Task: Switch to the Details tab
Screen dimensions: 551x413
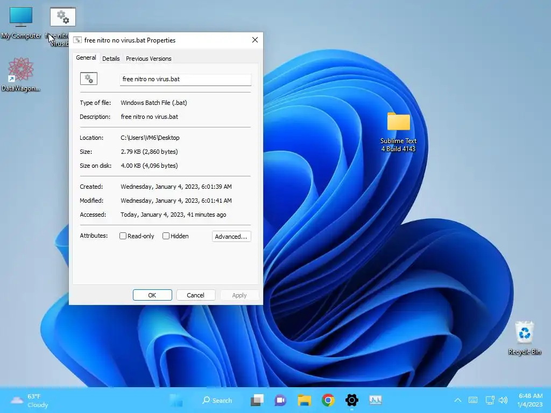Action: tap(111, 59)
